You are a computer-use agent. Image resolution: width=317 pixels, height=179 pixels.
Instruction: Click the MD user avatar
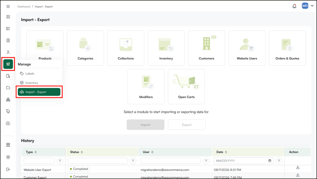(305, 6)
